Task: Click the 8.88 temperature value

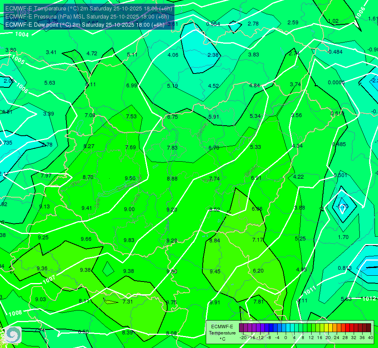Action: point(172,179)
